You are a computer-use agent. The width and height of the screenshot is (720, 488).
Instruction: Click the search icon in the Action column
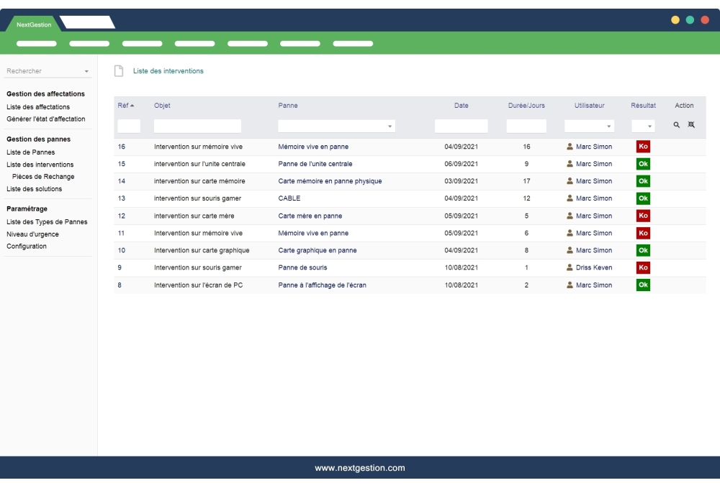678,125
